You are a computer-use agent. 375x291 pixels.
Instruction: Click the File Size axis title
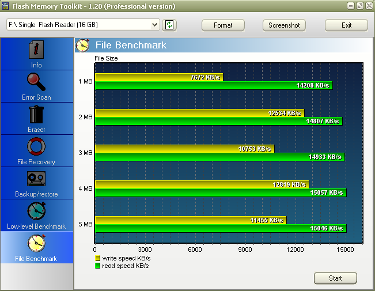coord(106,58)
